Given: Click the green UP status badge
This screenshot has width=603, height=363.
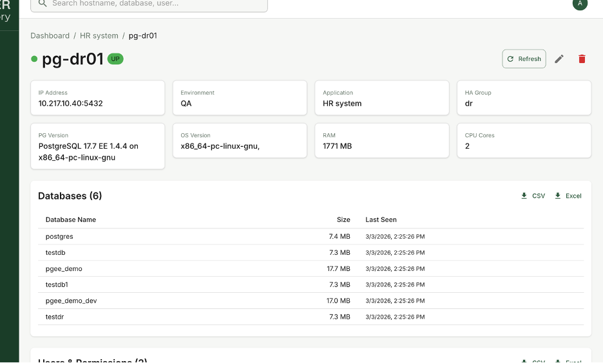Looking at the screenshot, I should tap(115, 59).
